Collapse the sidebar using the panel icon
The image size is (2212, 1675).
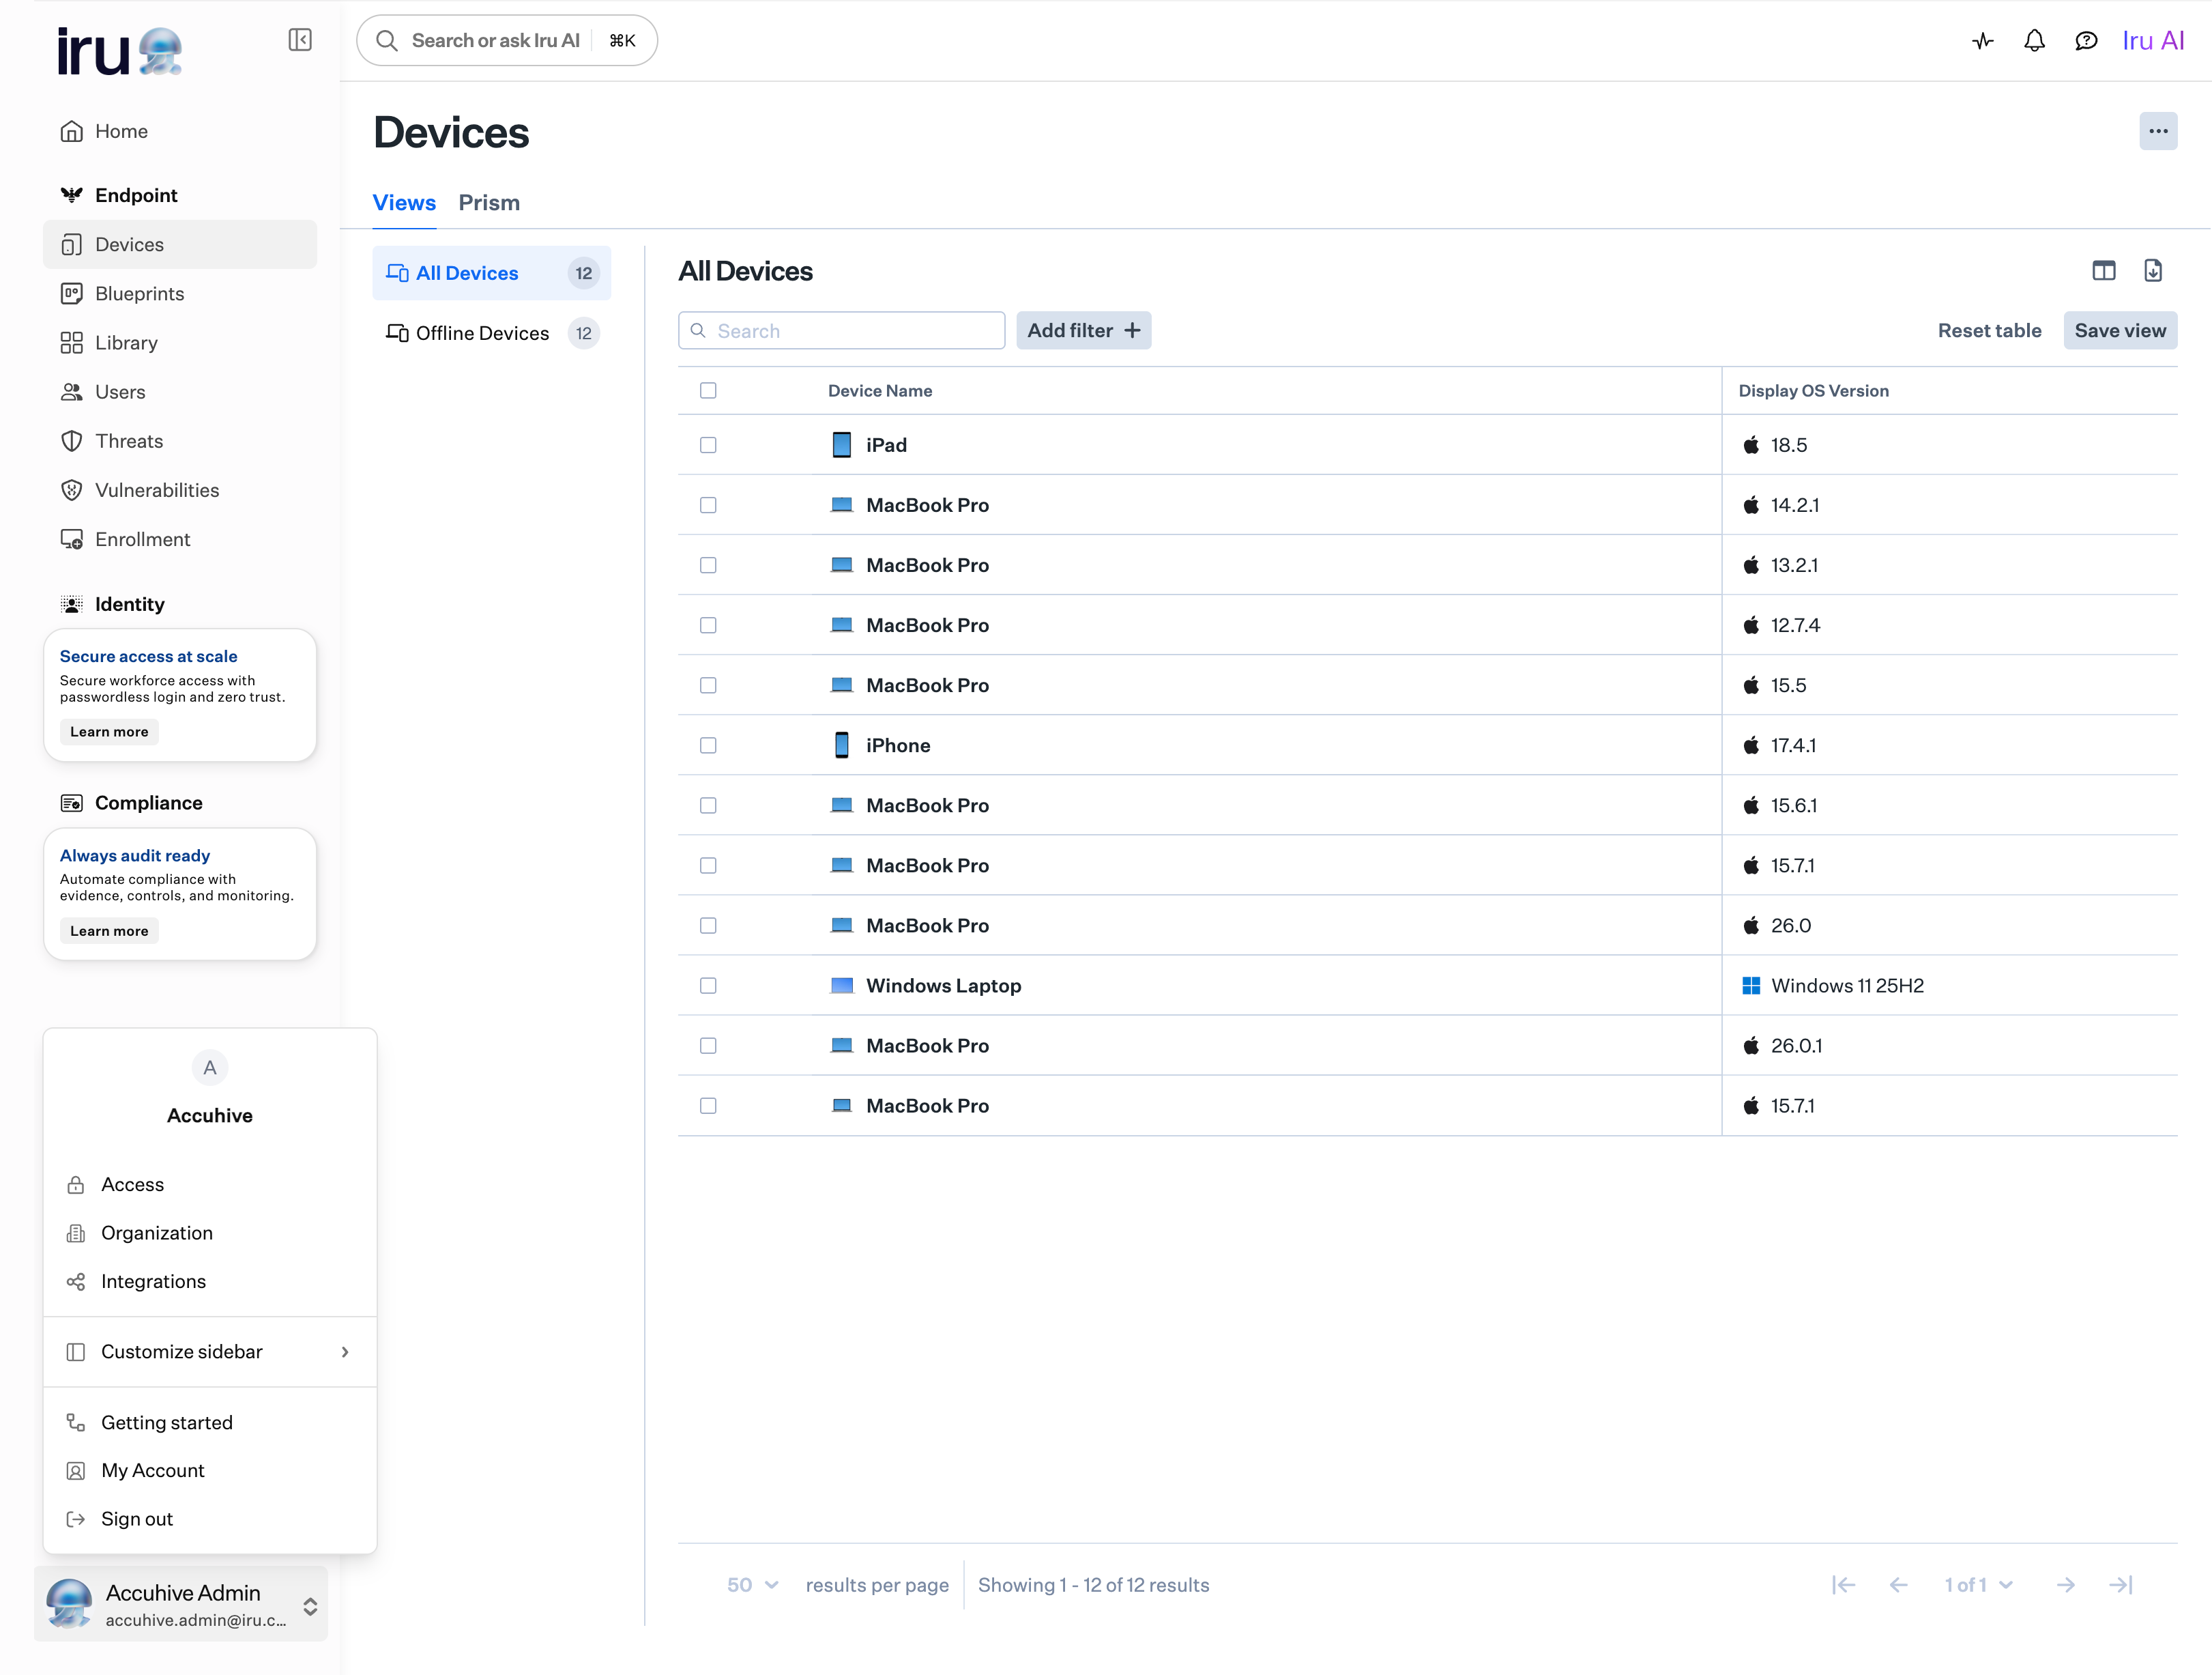click(300, 39)
